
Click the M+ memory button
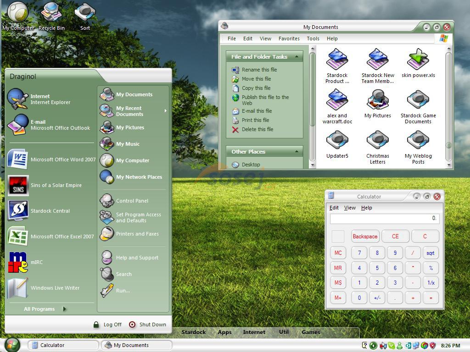click(338, 298)
